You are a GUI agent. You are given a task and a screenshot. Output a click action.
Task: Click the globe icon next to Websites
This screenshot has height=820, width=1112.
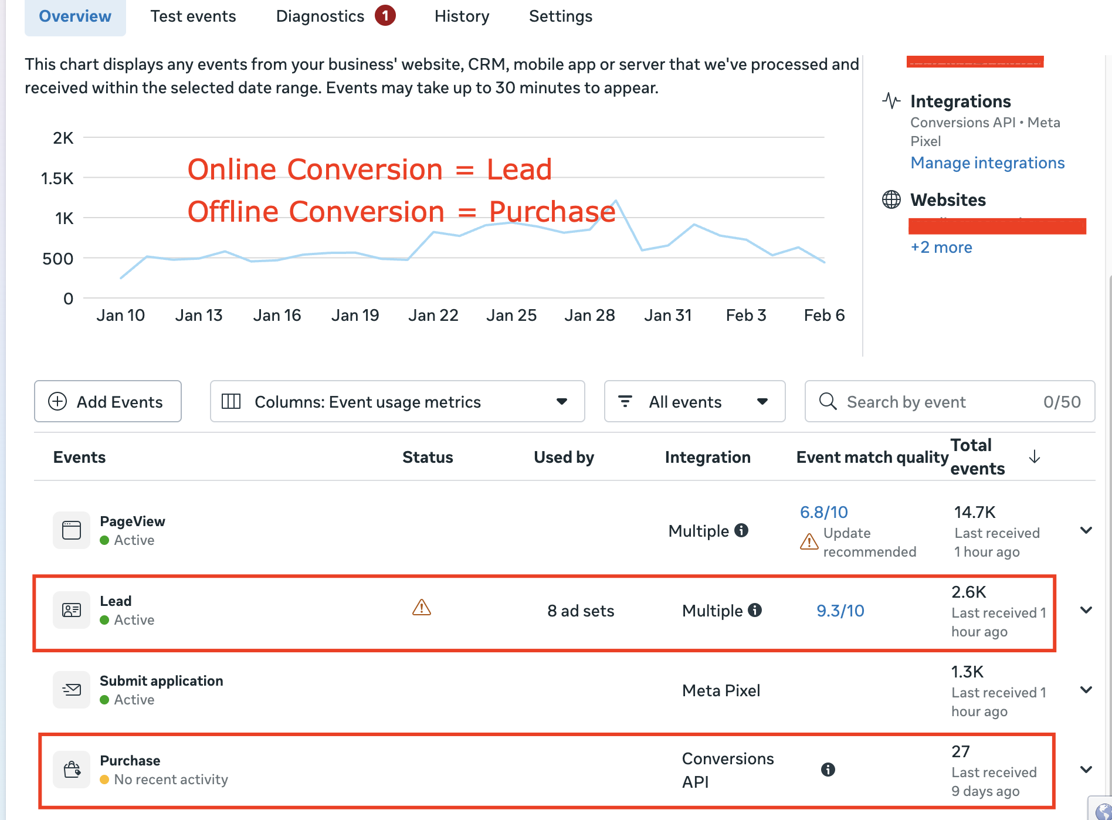click(x=891, y=199)
